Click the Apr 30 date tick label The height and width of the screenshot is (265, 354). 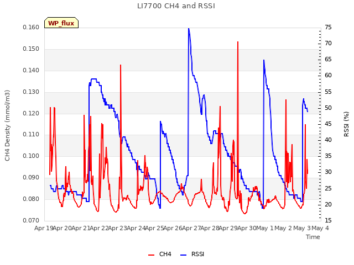tap(247, 228)
